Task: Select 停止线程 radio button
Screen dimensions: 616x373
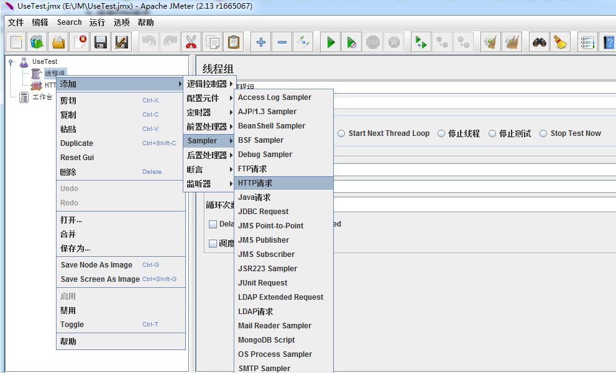Action: point(441,133)
